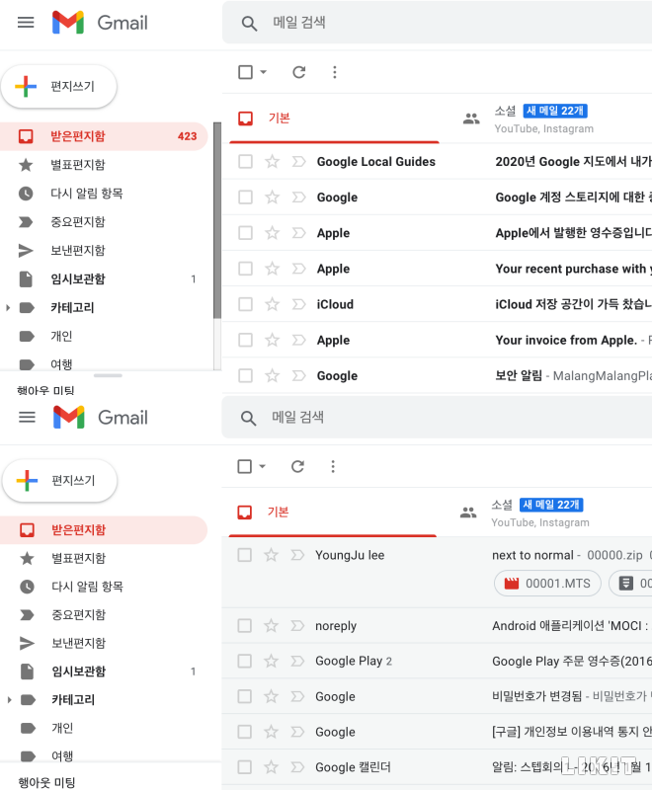
Task: Select the YoungJu lee email checkbox
Action: click(x=244, y=555)
